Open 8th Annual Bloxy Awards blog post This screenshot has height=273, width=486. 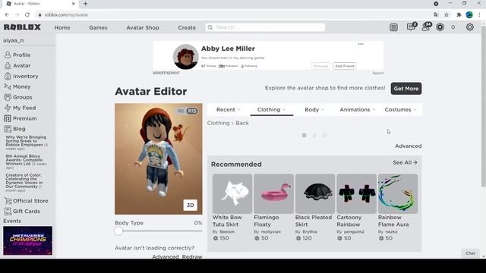click(26, 162)
